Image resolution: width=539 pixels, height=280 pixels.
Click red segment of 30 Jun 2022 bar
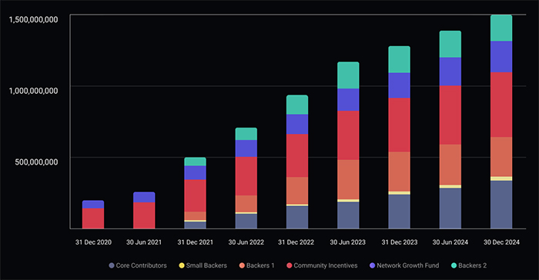coord(246,176)
